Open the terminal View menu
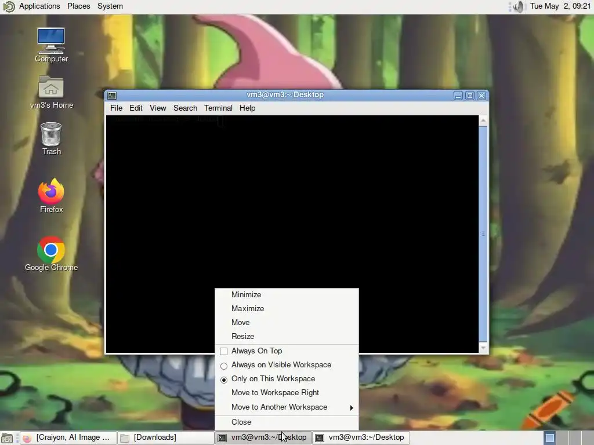This screenshot has height=445, width=594. pyautogui.click(x=158, y=108)
